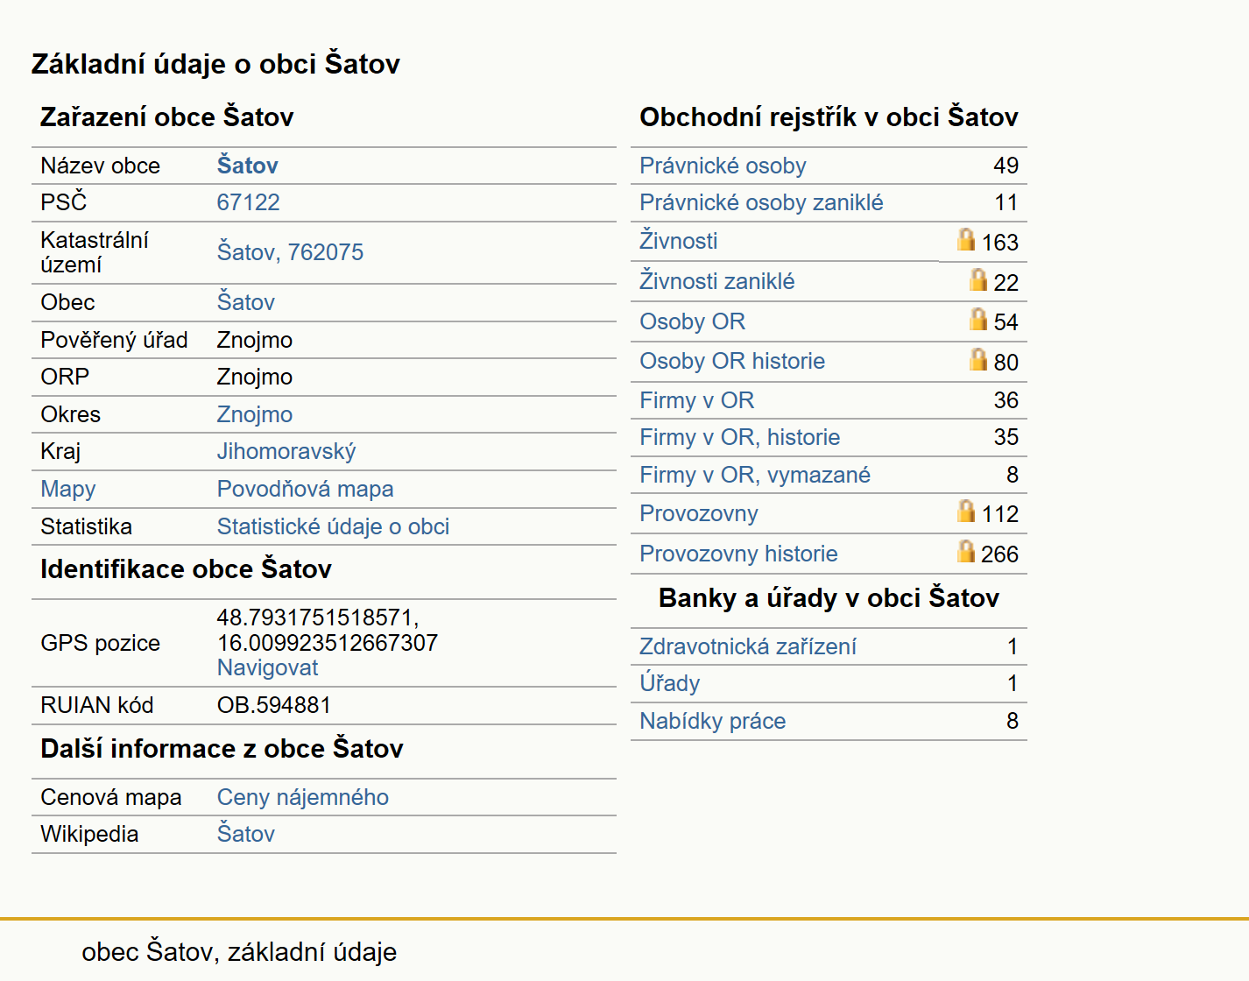Open the Živnosti link
This screenshot has width=1249, height=981.
pyautogui.click(x=678, y=241)
